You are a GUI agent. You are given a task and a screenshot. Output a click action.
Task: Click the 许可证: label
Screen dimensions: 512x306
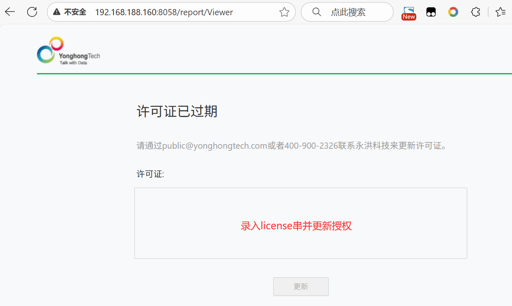(150, 174)
